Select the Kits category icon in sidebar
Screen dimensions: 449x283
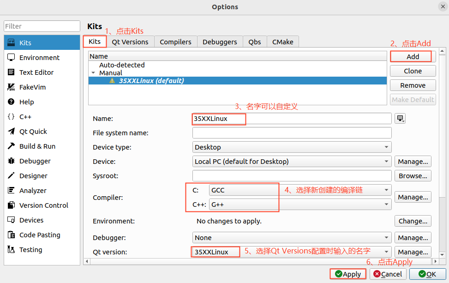11,42
